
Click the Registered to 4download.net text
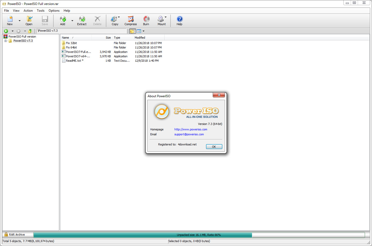pos(177,144)
